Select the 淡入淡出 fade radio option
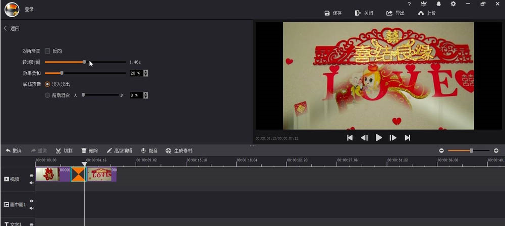 (x=47, y=84)
